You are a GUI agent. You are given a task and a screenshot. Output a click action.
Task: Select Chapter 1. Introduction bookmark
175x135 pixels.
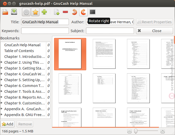[x=25, y=57]
